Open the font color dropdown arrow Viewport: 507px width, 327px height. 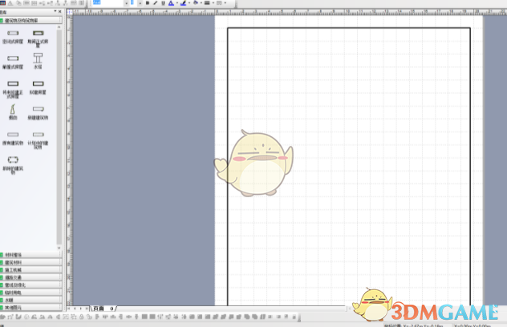coord(176,3)
